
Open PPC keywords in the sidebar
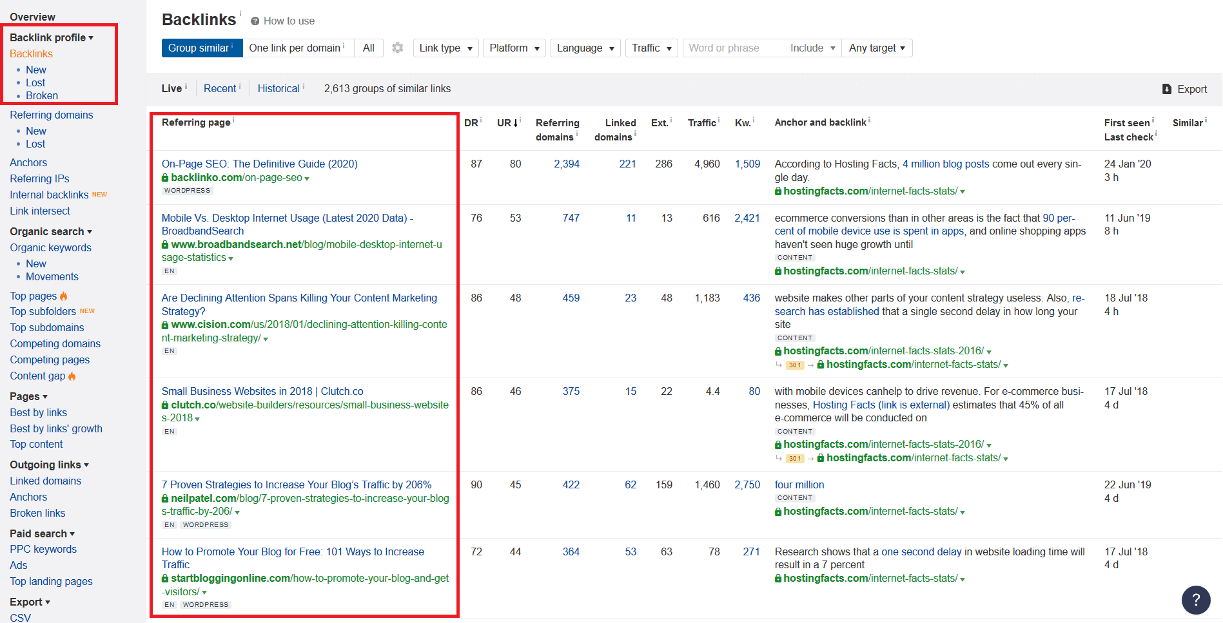[x=43, y=549]
